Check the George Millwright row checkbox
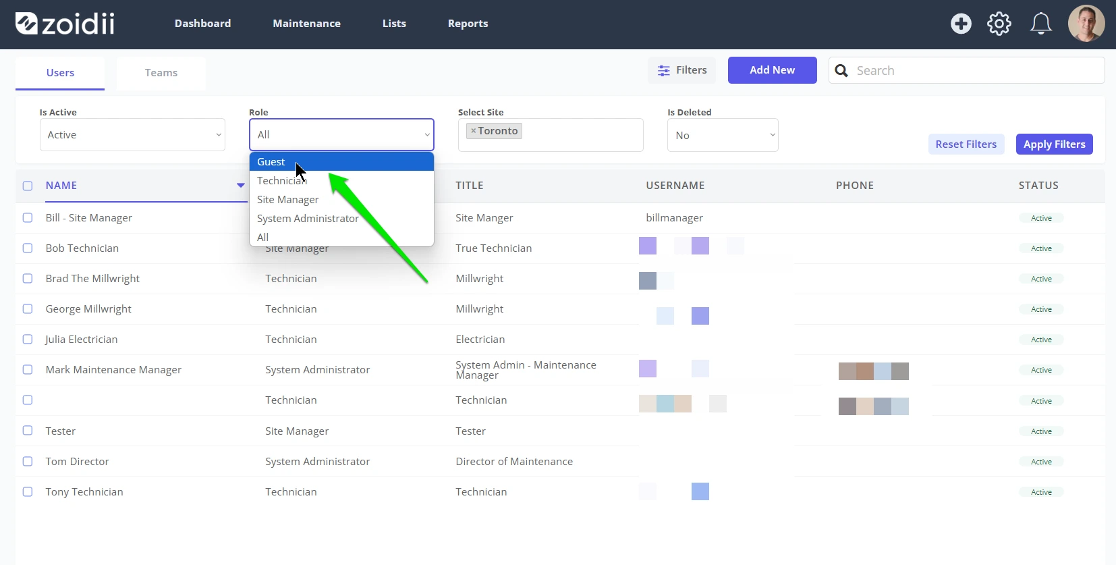The height and width of the screenshot is (565, 1116). click(x=28, y=308)
